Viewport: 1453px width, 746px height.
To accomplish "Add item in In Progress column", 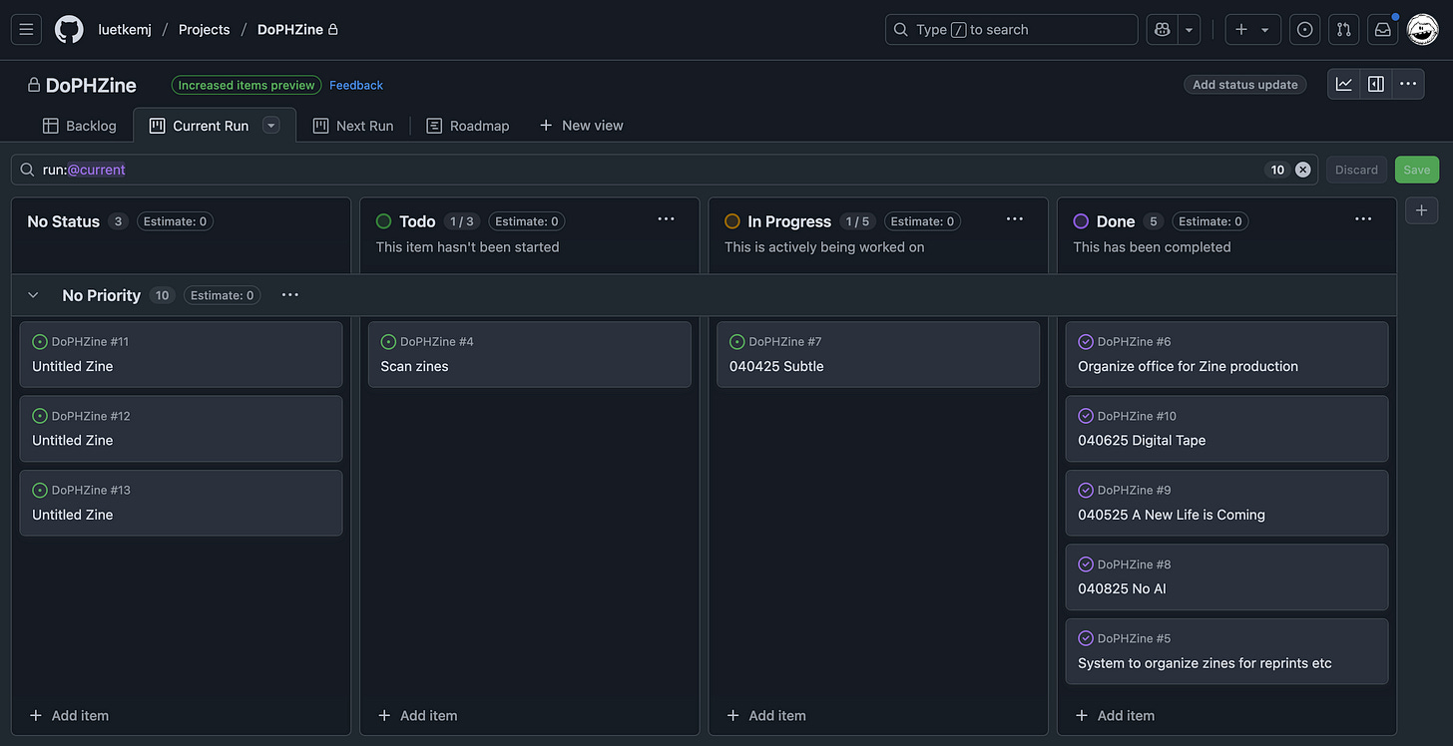I will 766,715.
